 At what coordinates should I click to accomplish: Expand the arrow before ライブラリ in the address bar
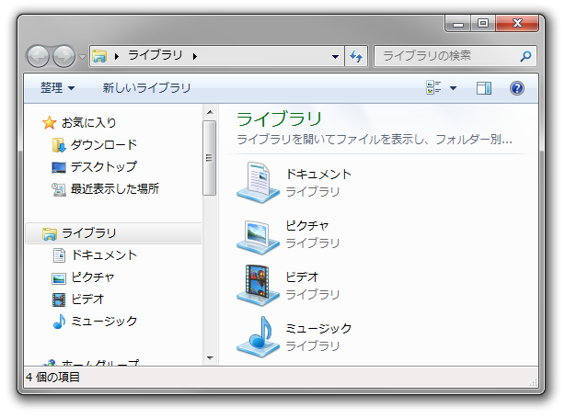pyautogui.click(x=117, y=56)
